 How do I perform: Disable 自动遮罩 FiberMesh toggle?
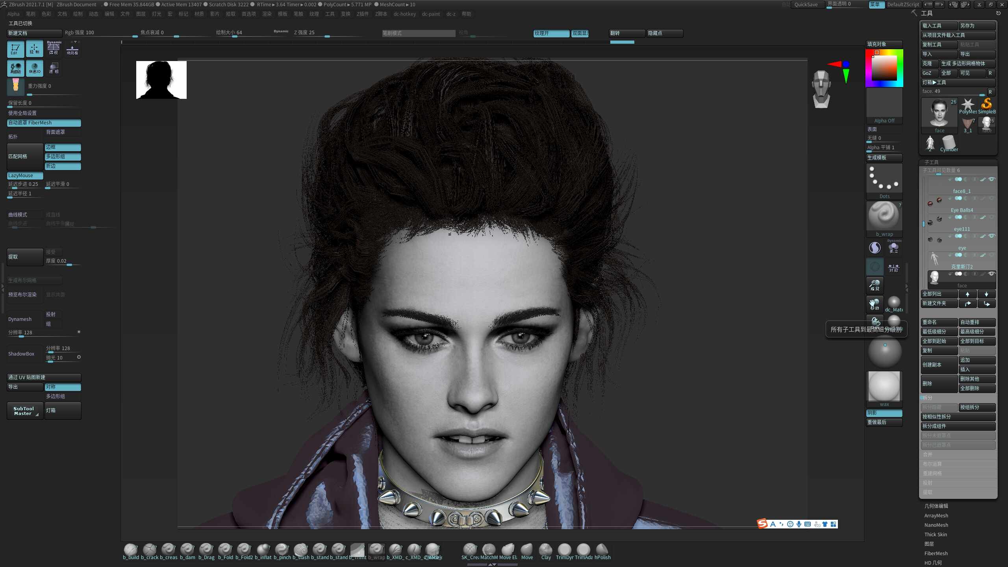click(44, 123)
